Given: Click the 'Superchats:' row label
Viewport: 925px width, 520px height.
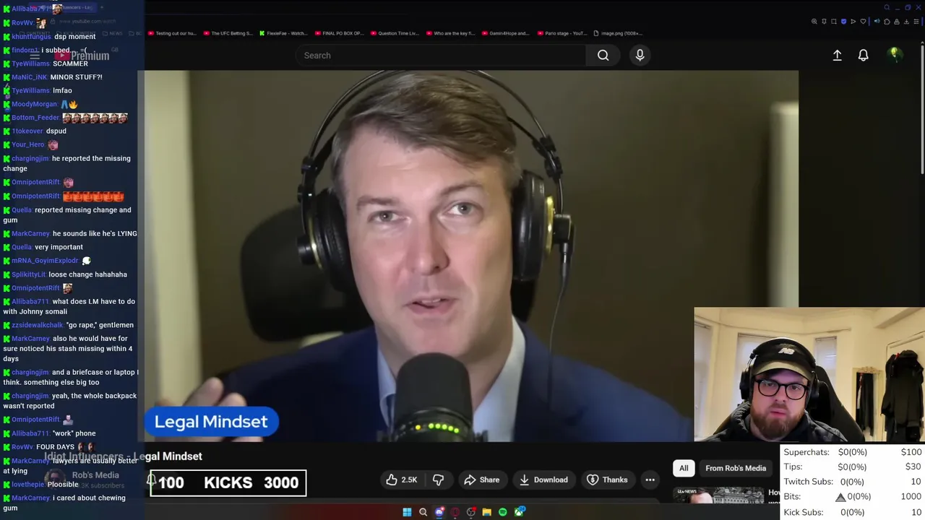Looking at the screenshot, I should pos(806,452).
